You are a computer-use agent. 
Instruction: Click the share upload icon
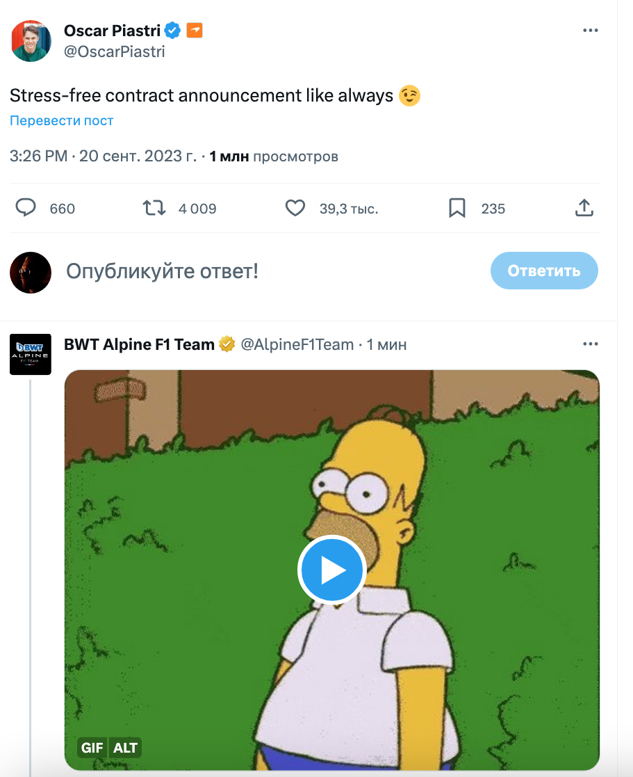tap(584, 208)
